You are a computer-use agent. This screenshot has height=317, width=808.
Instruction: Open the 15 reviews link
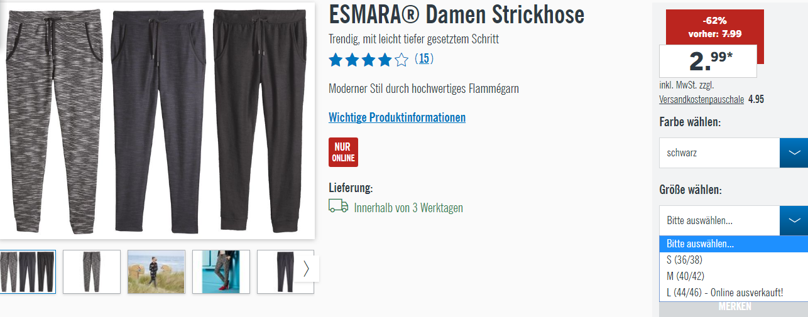[424, 59]
